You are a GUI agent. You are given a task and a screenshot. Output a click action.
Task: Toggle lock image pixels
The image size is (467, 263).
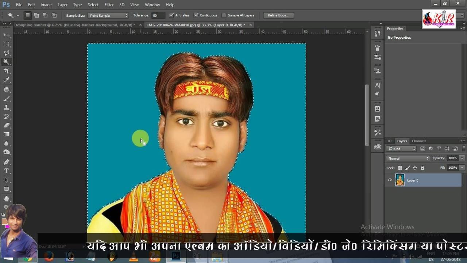[408, 168]
